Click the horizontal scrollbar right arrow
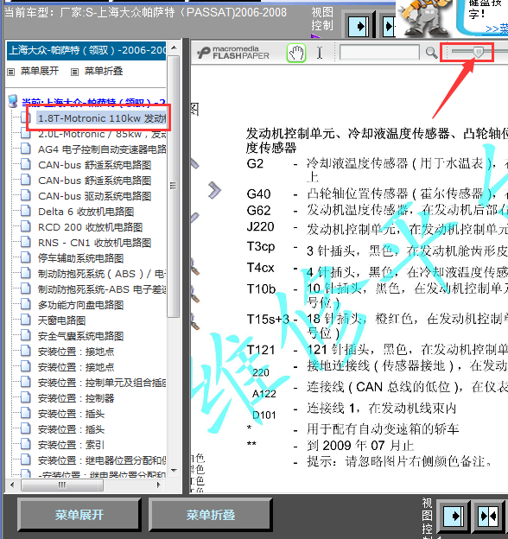Viewport: 508px width, 539px height. click(x=158, y=485)
